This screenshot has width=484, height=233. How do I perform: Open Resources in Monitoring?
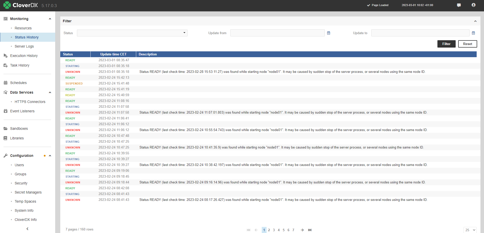coord(23,28)
